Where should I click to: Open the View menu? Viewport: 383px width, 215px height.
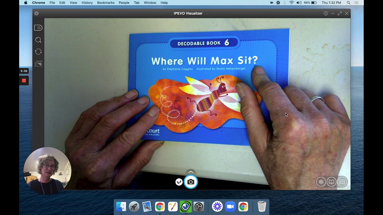click(73, 3)
